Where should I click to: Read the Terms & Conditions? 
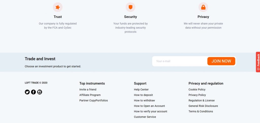coord(201,111)
